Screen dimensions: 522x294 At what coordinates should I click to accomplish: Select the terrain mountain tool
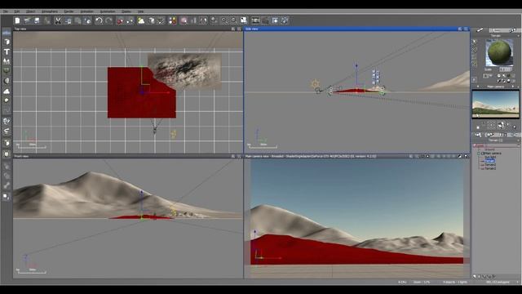[x=7, y=61]
